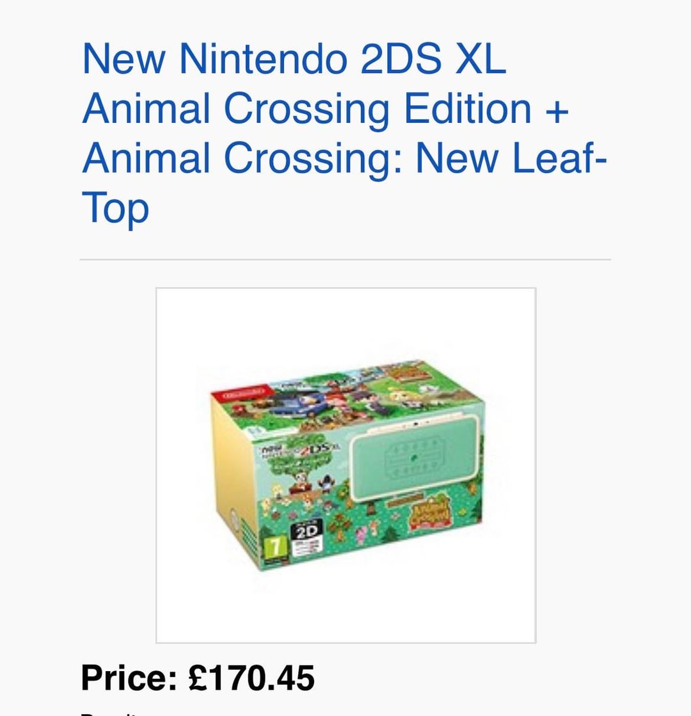The width and height of the screenshot is (691, 716).
Task: Click the Price: £170.45 text
Action: tap(198, 677)
